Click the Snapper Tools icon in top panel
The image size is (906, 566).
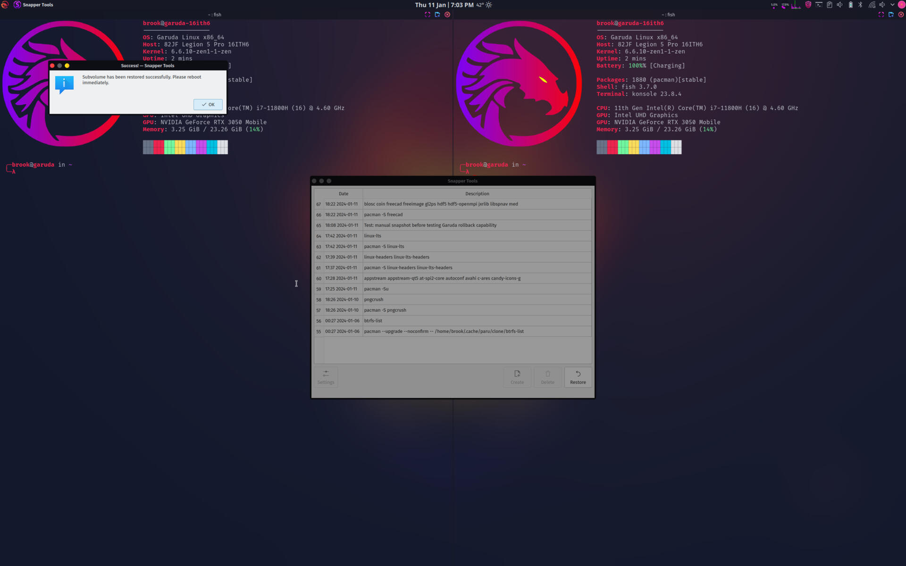click(17, 5)
